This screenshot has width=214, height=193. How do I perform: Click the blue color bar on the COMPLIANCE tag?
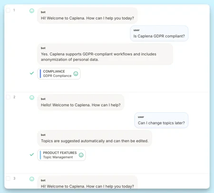point(40,74)
